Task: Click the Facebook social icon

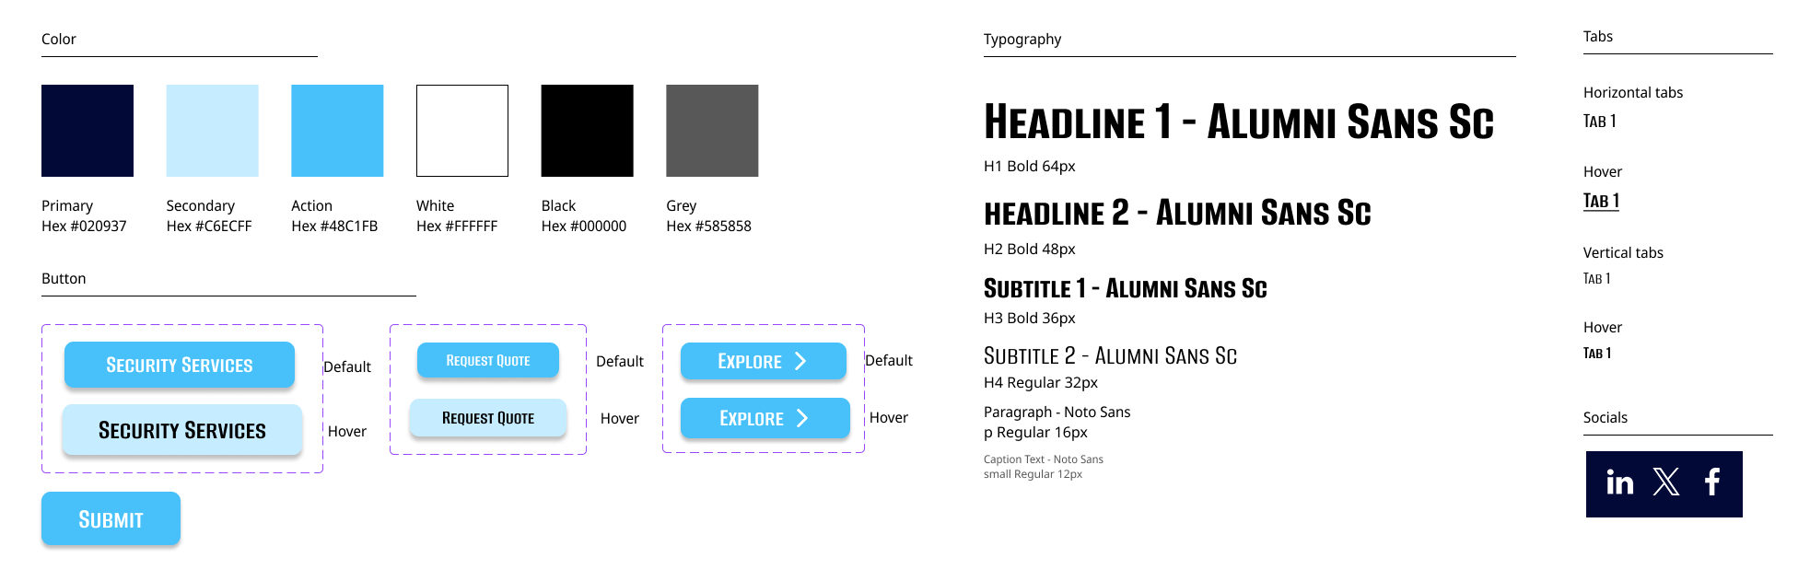Action: (1712, 482)
